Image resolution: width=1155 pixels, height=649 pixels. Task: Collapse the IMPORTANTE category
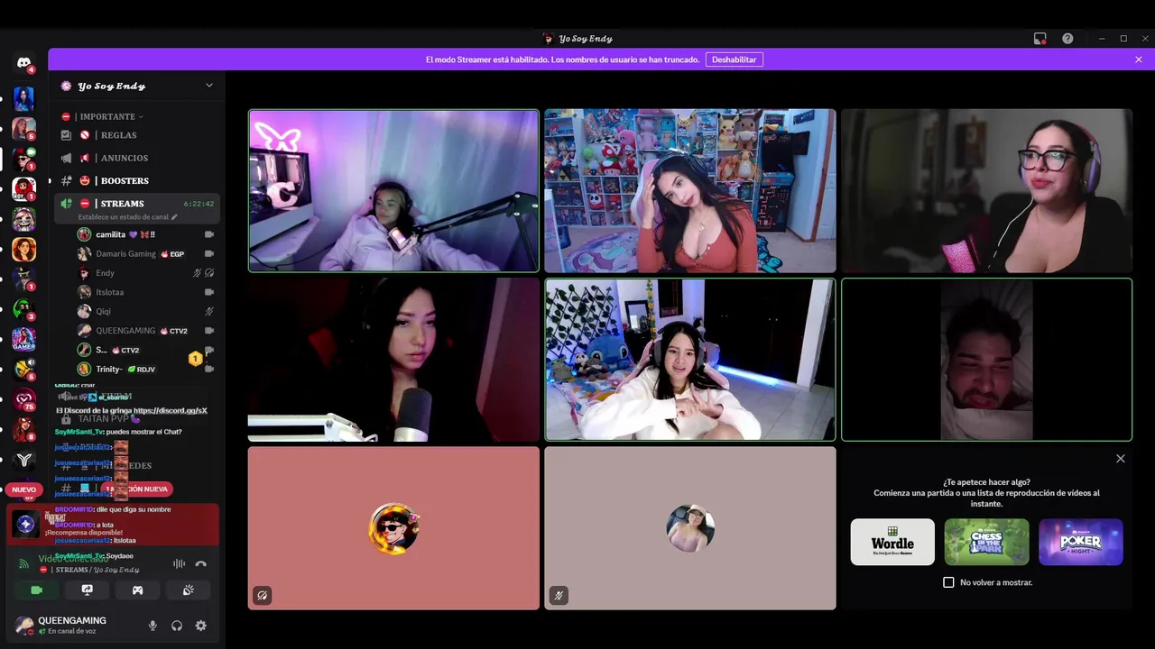coord(107,116)
